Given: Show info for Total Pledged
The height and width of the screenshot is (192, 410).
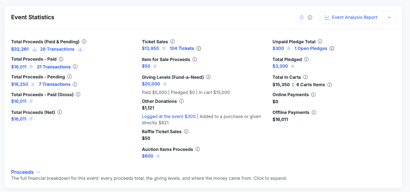Looking at the screenshot, I should pyautogui.click(x=306, y=59).
